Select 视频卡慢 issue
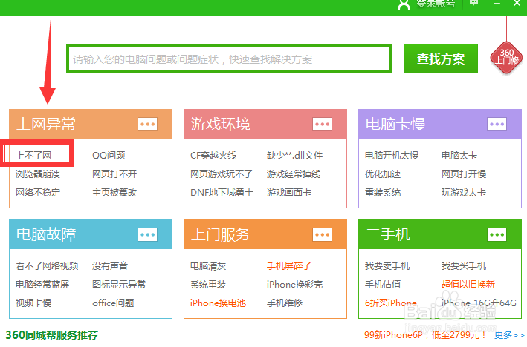This screenshot has width=527, height=347. [33, 303]
